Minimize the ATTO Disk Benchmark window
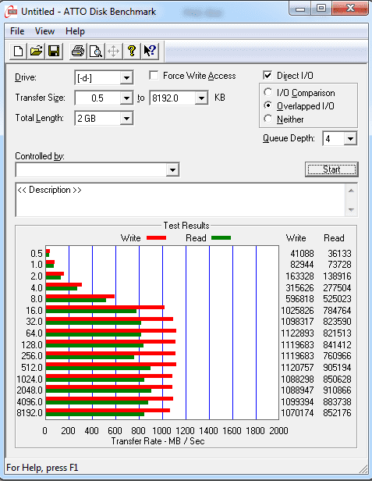 pos(300,9)
